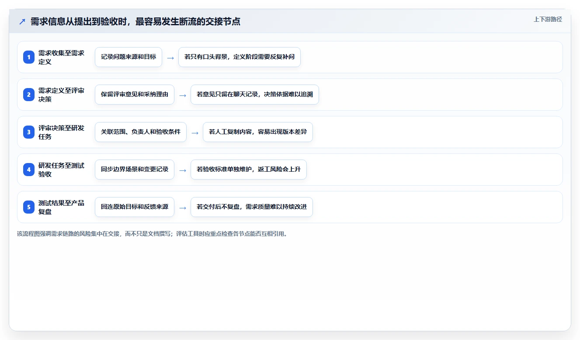Click the arrow icon beside the title
This screenshot has height=340, width=580.
(22, 21)
